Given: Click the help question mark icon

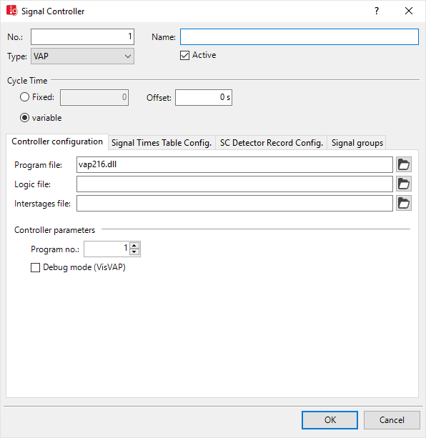Looking at the screenshot, I should pyautogui.click(x=377, y=11).
